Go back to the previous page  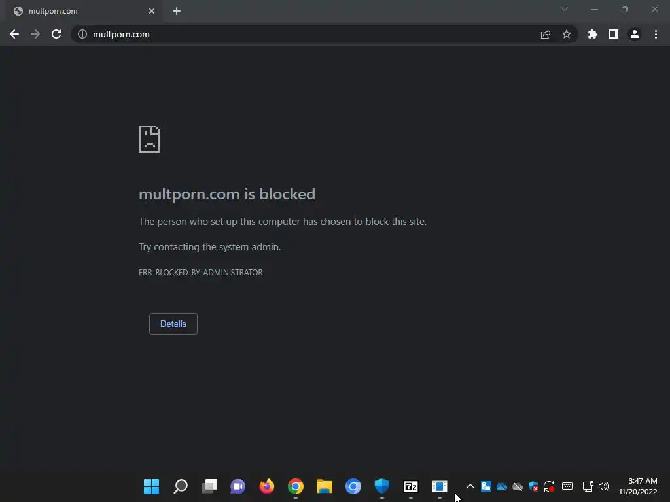(x=14, y=34)
